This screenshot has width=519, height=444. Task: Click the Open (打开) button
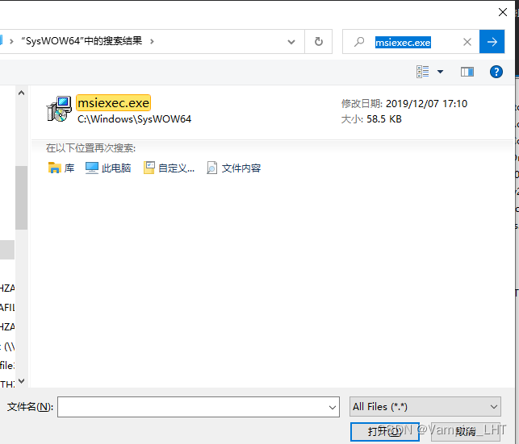385,431
